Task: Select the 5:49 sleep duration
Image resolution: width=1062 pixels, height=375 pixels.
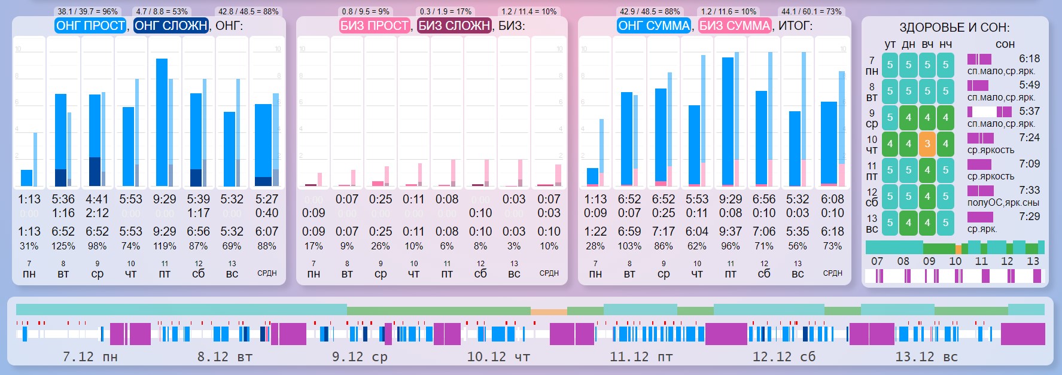Action: pyautogui.click(x=1030, y=85)
